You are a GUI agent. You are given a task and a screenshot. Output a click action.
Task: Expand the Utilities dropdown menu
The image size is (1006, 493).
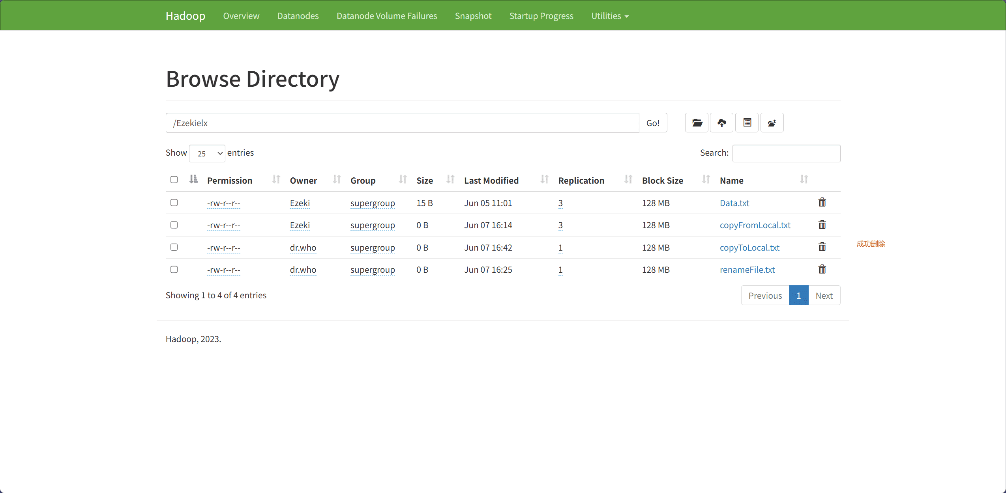coord(610,16)
